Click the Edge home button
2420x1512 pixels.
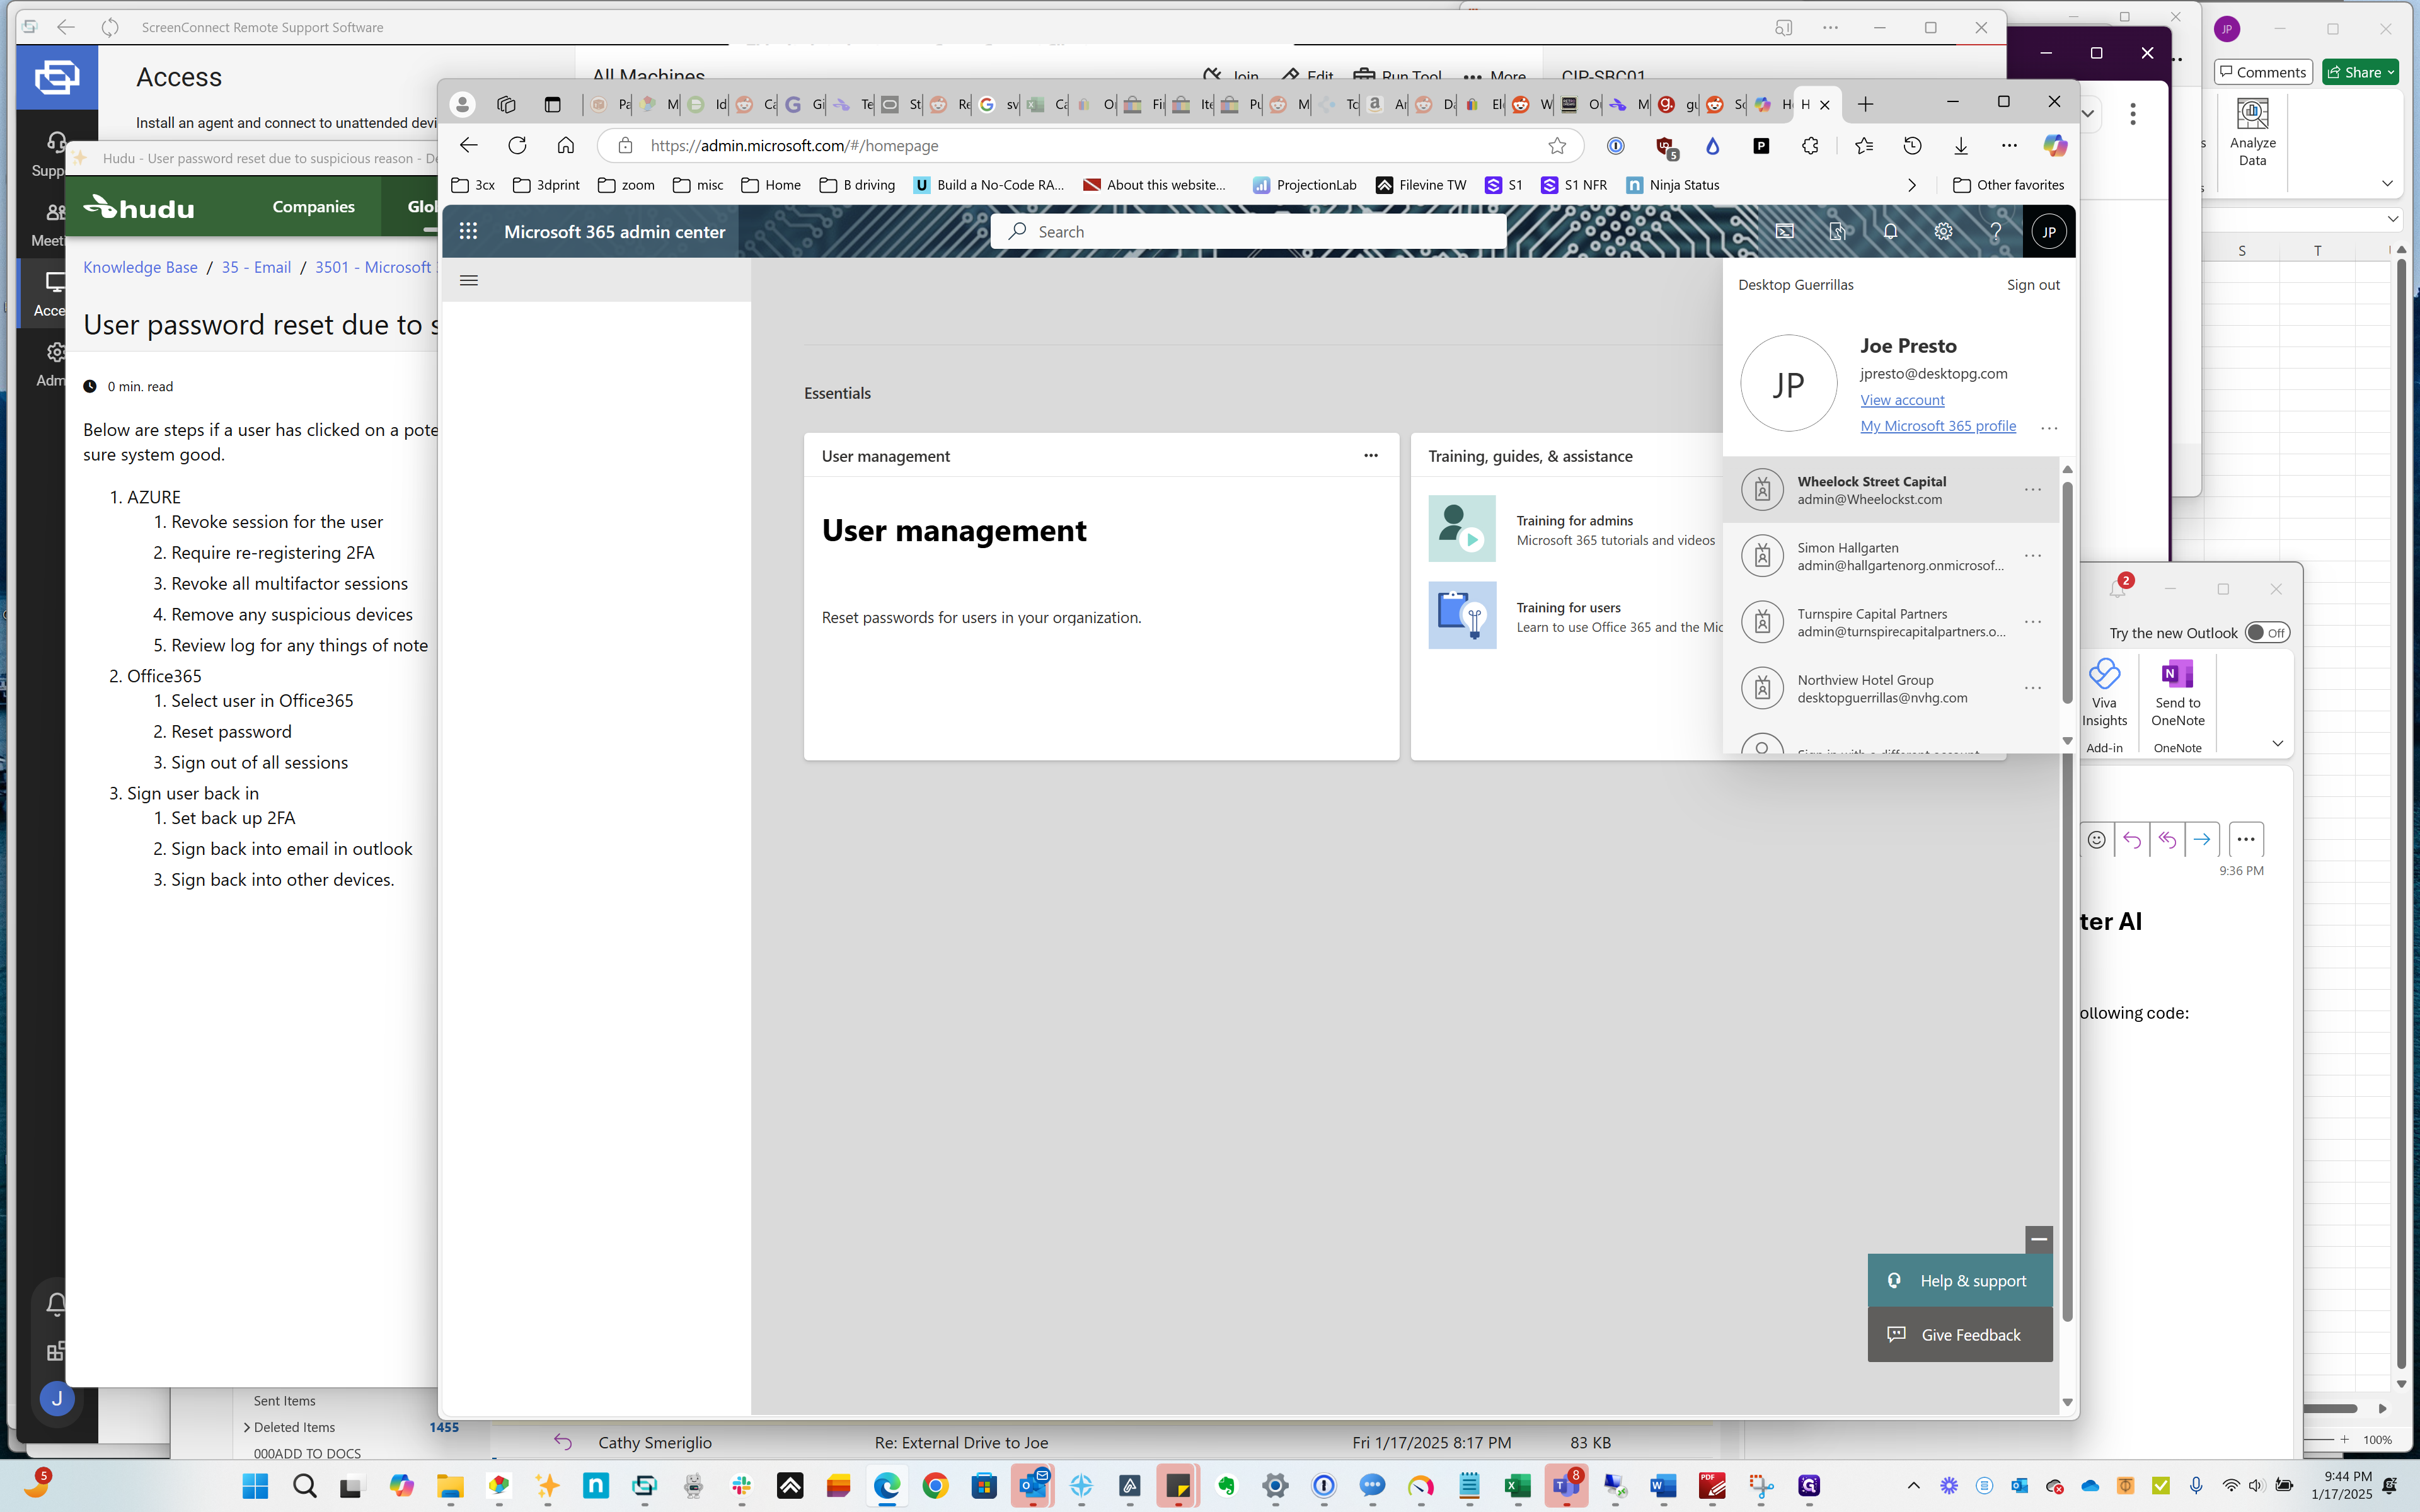click(x=566, y=146)
